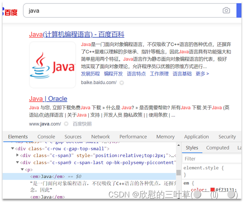The image size is (244, 203).
Task: Collapse the c-span9 c-span-last div node
Action: tap(18, 162)
